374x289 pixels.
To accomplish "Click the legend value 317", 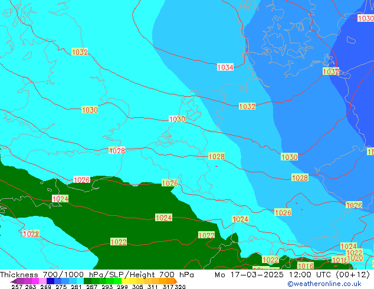I will pos(168,287).
